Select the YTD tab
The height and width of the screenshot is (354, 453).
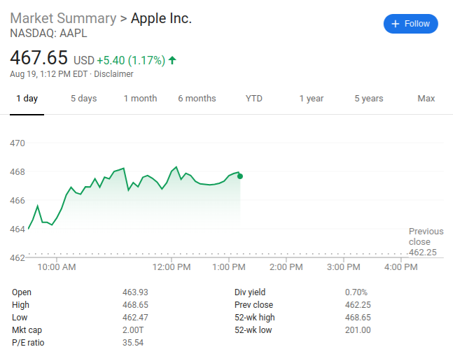click(x=254, y=99)
